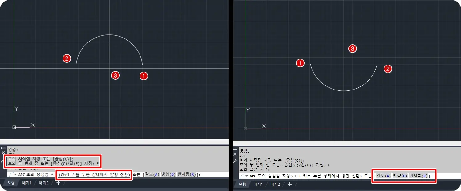Viewport: 461px width, 191px height.
Task: Close command line window in left screenshot
Action: pyautogui.click(x=3, y=153)
